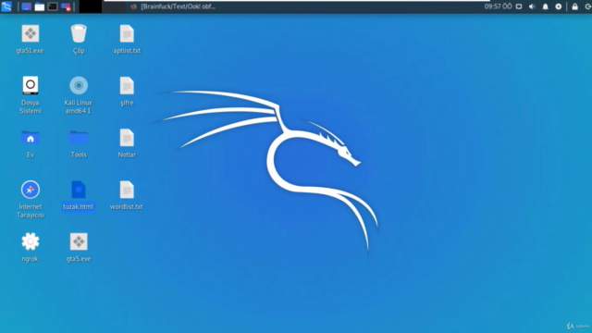Viewport: 592px width, 333px height.
Task: Select the Tools folder icon
Action: 79,143
